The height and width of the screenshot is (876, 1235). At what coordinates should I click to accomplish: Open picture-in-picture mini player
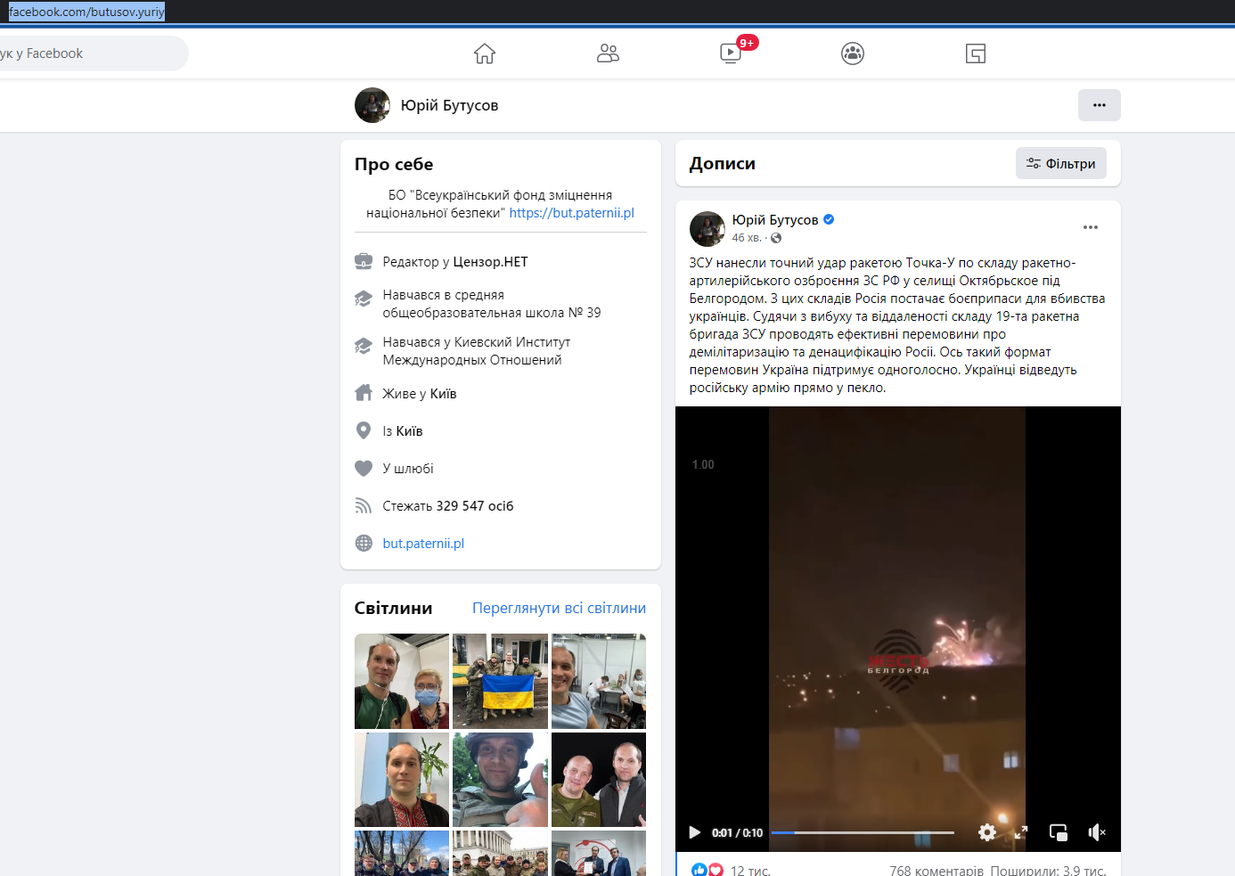click(1059, 832)
